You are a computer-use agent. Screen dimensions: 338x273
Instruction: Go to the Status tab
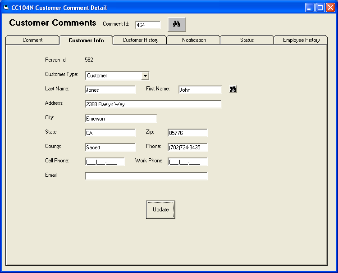247,40
